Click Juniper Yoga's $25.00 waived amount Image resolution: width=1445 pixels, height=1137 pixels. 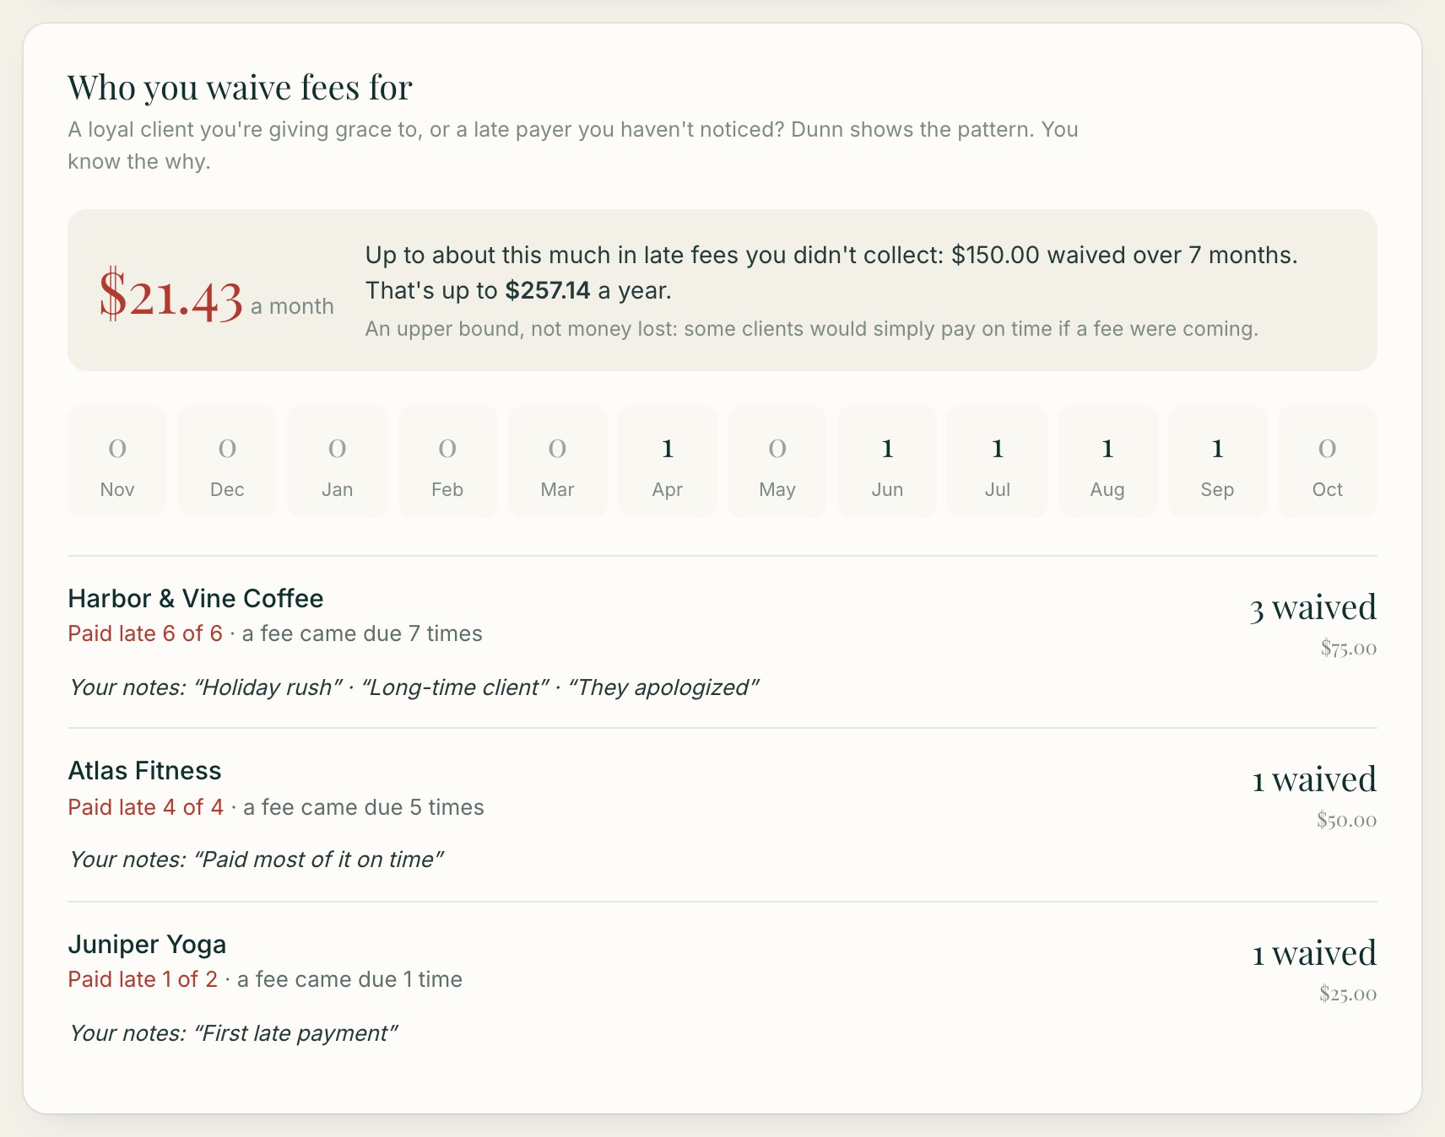coord(1348,994)
